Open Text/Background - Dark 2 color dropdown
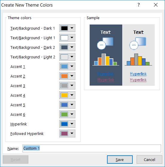 [x=67, y=47]
